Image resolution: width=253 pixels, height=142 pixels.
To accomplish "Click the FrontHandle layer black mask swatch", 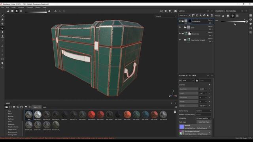I will pos(190,21).
